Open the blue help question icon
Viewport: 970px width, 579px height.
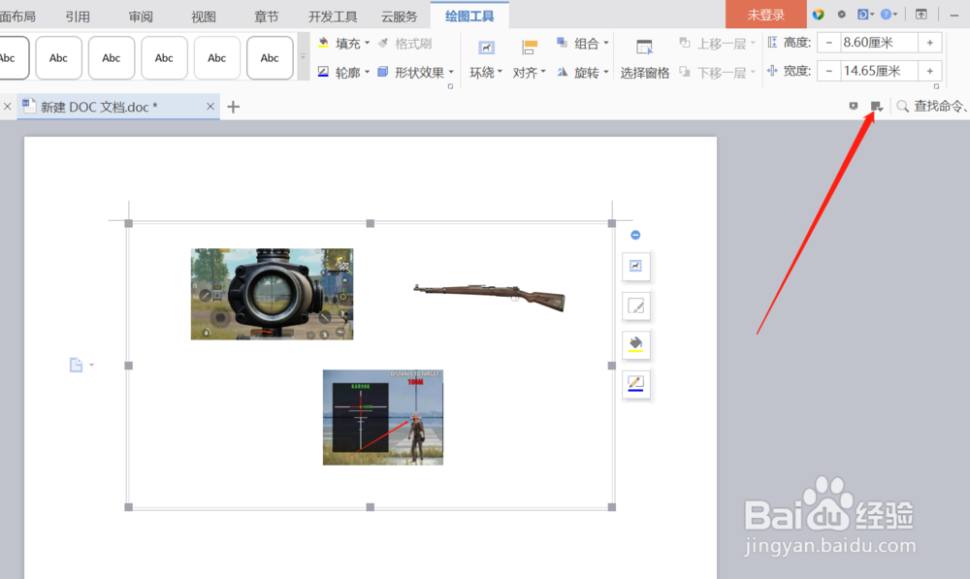click(887, 15)
